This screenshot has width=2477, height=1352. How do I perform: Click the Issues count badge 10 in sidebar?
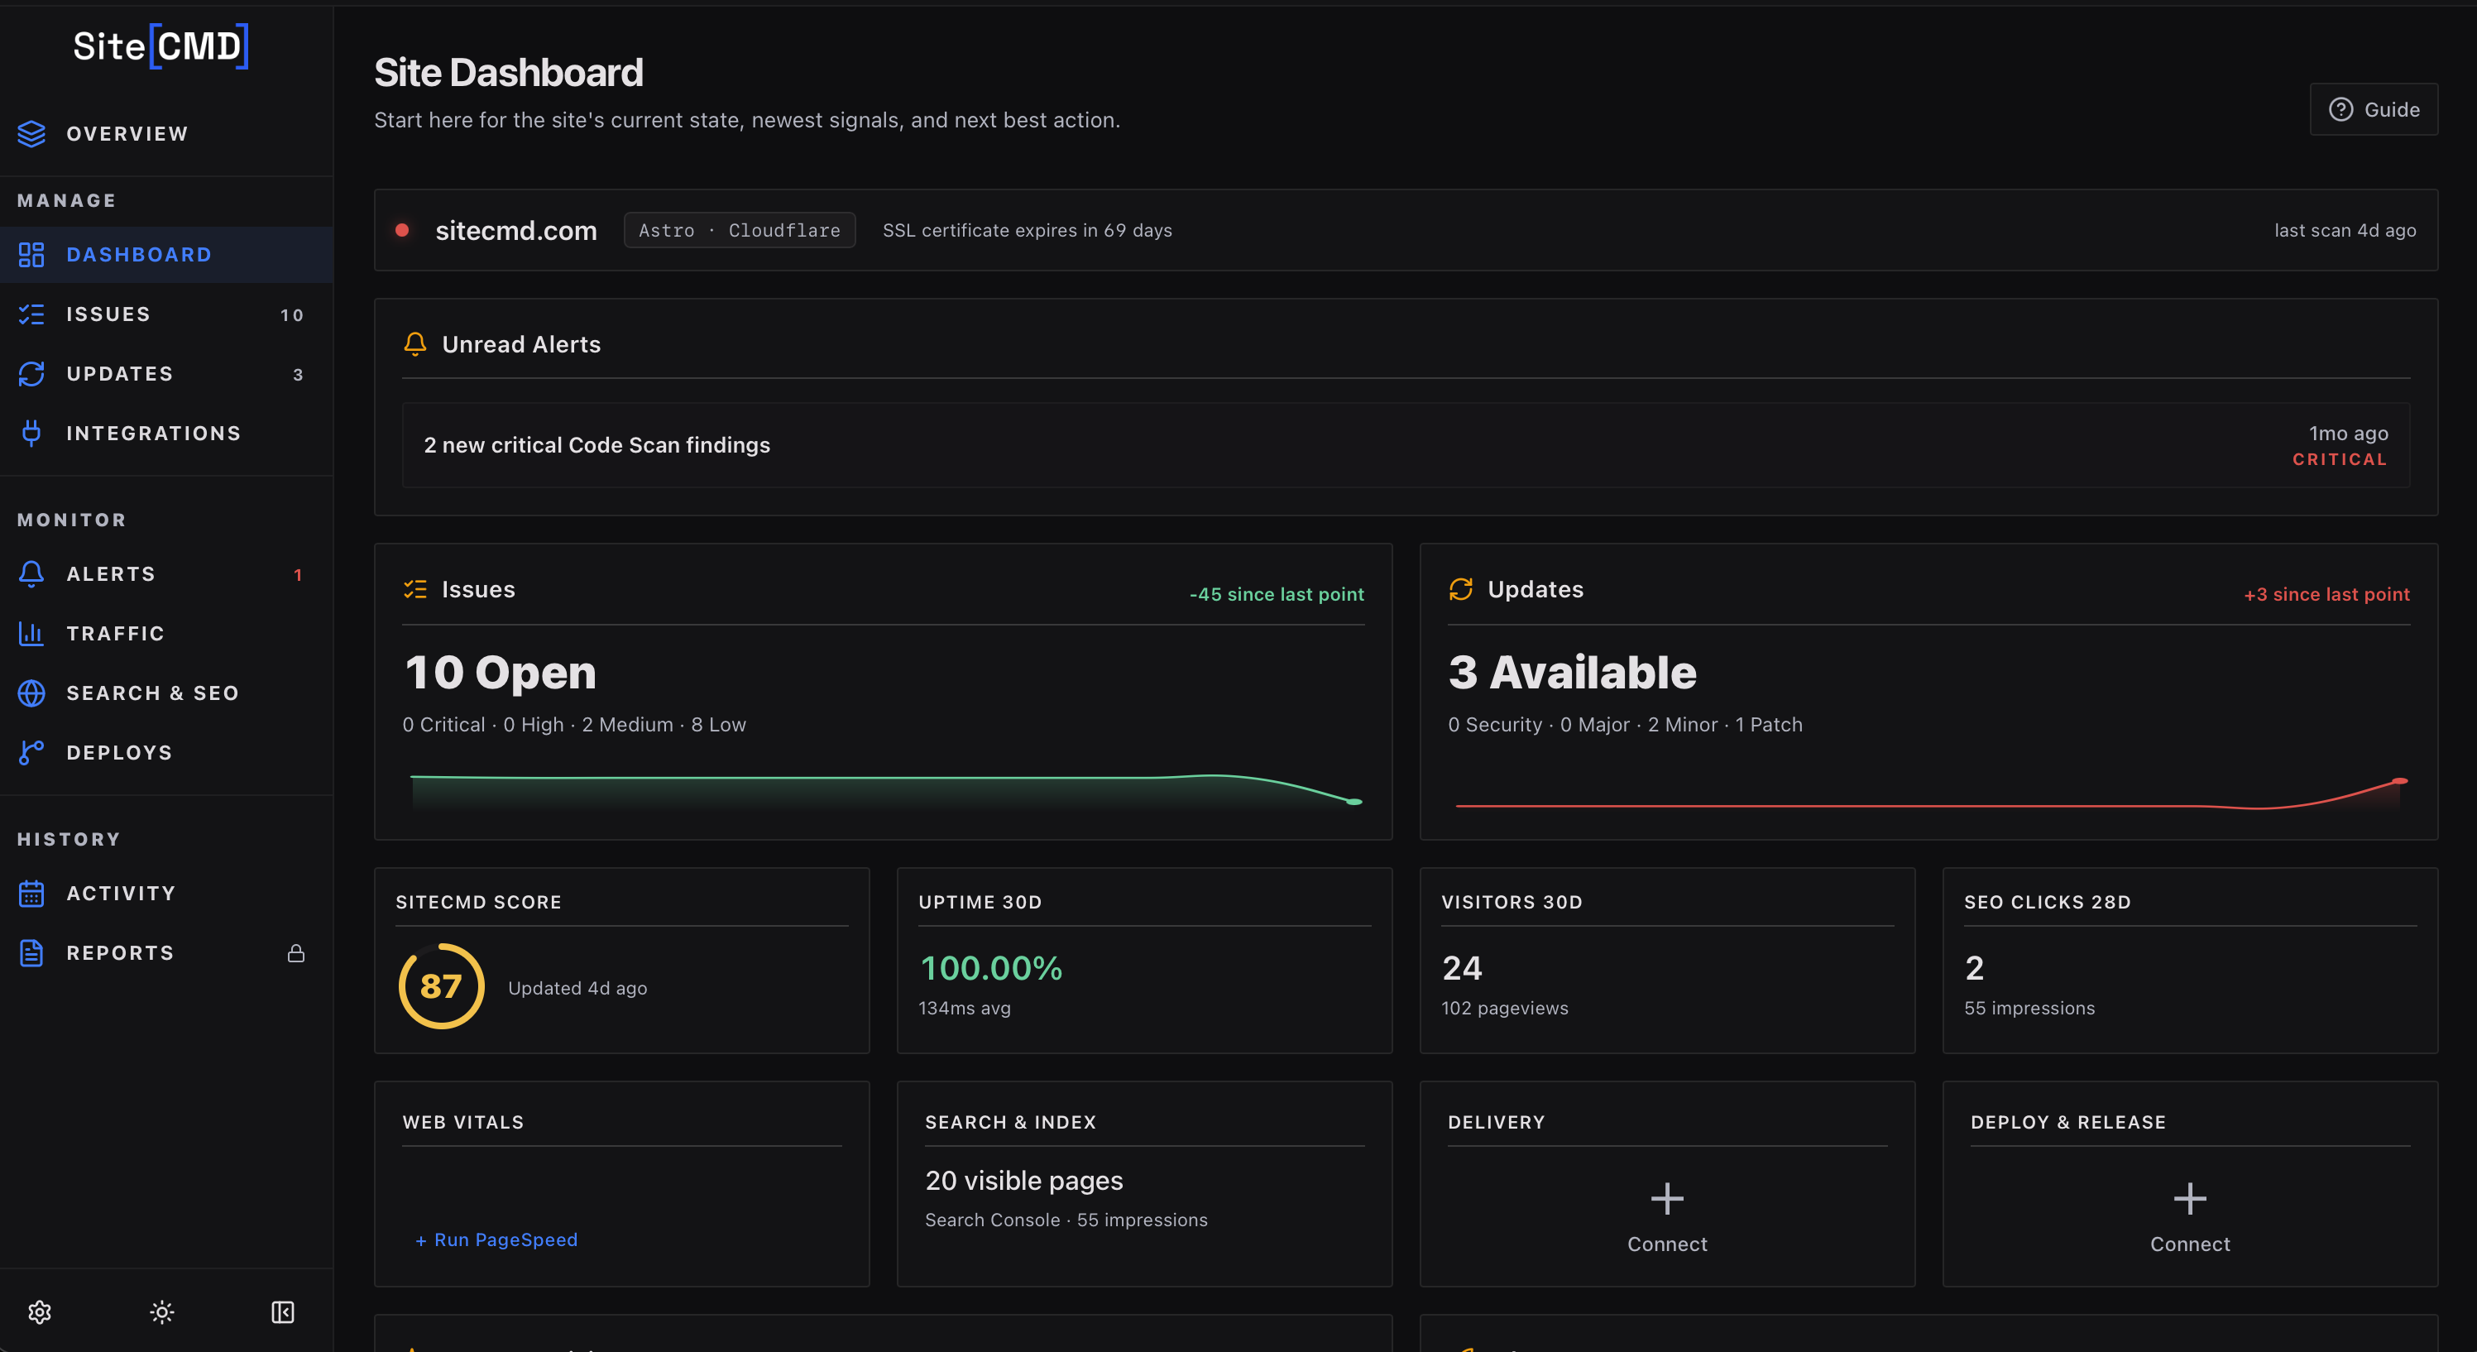292,315
